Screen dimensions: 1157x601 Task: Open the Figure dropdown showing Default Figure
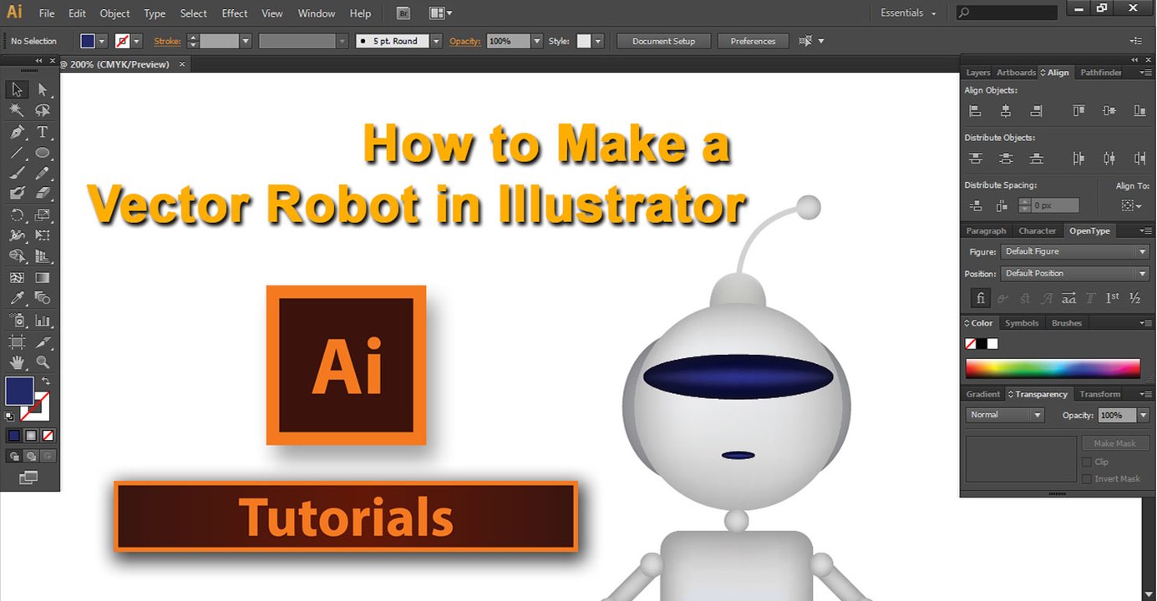click(1075, 251)
